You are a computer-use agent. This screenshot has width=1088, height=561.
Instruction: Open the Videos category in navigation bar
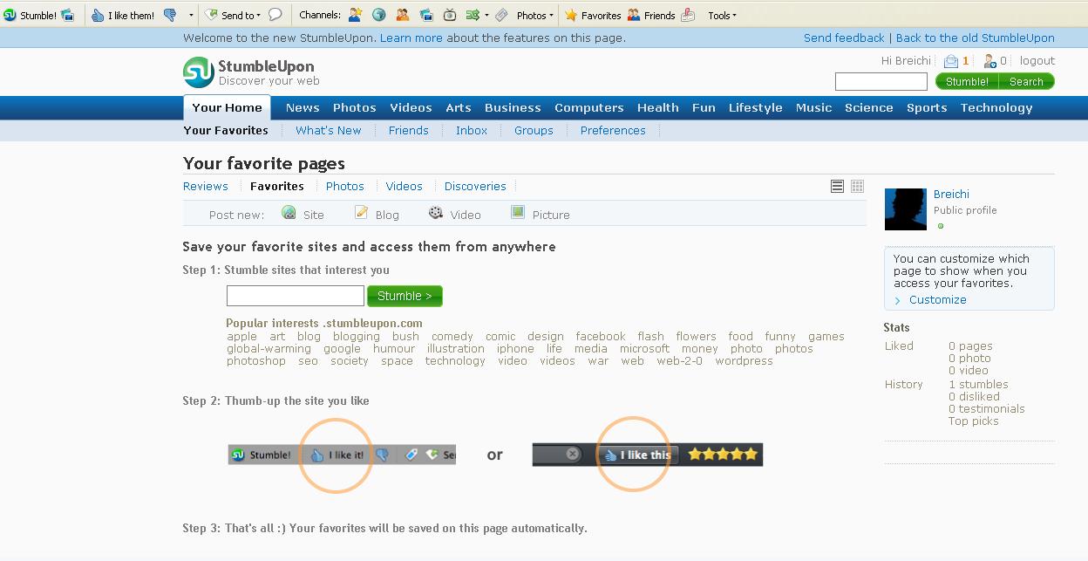411,108
